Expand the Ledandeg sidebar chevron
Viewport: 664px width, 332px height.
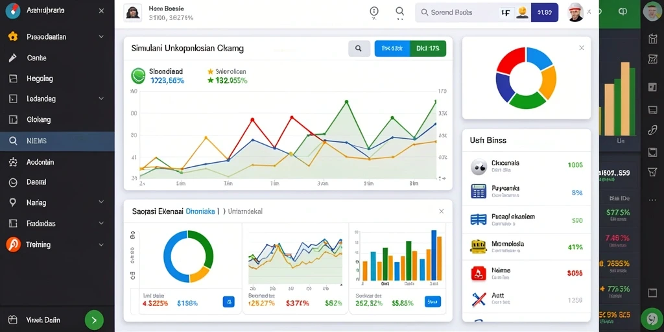point(101,99)
